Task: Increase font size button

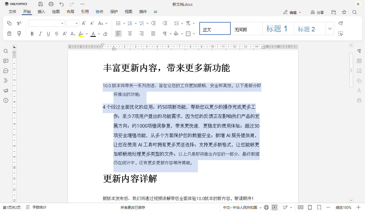Action: click(x=84, y=23)
